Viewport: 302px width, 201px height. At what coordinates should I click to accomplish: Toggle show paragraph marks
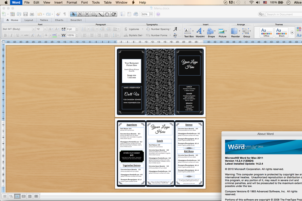[65, 14]
